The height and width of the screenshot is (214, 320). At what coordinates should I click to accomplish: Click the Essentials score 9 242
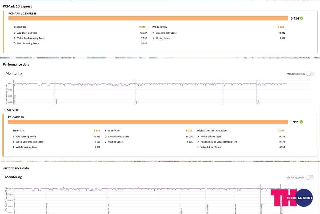pos(97,131)
